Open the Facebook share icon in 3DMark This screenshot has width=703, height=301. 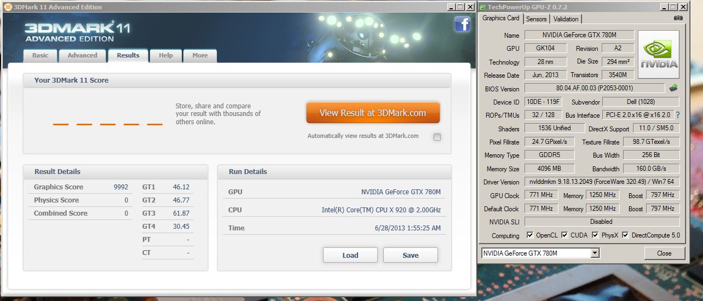[462, 24]
